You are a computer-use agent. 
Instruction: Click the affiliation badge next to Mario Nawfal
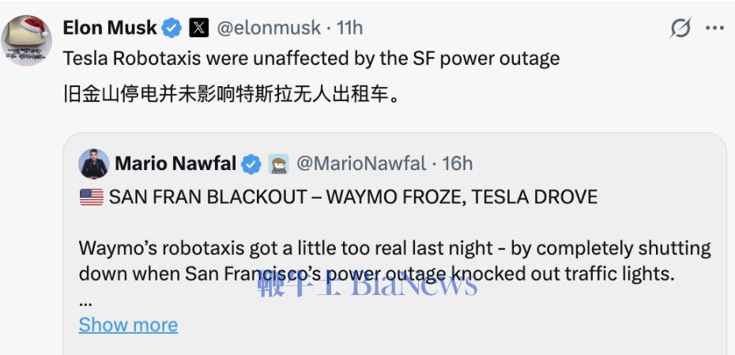(x=278, y=164)
